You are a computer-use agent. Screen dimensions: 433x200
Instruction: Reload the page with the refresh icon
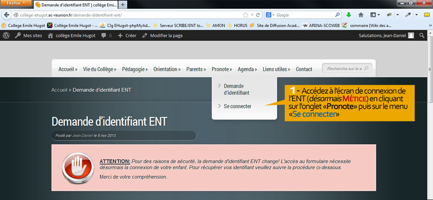pos(258,15)
